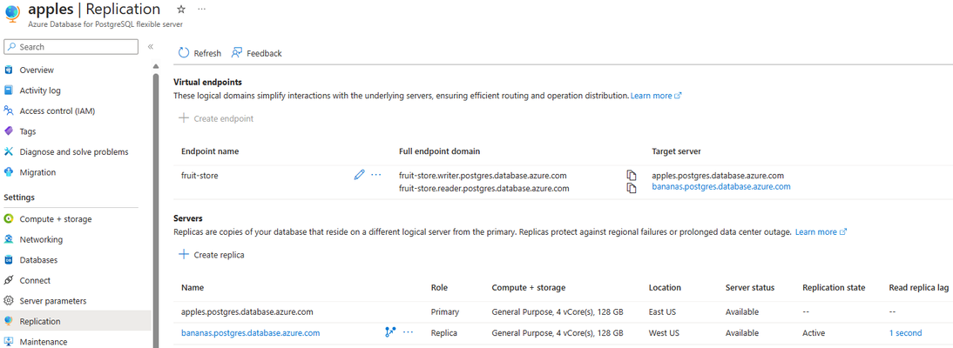Click apples target server in the endpoints table
This screenshot has height=348, width=953.
718,176
